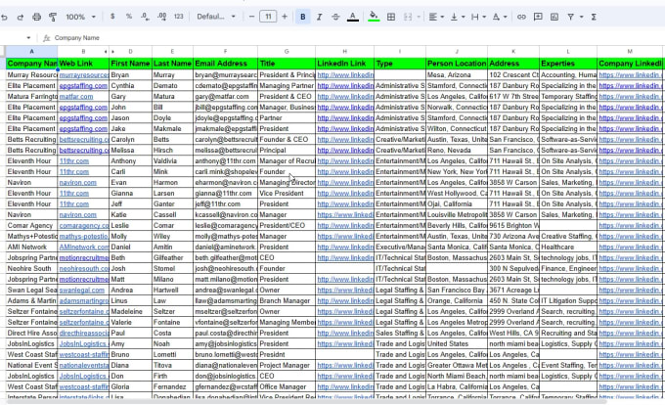Select the Healthcare expertise cell

tap(568, 247)
